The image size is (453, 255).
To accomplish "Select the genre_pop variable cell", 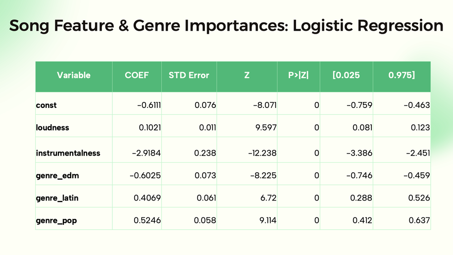I will tap(56, 220).
